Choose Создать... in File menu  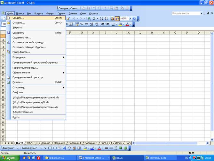[x=36, y=18]
